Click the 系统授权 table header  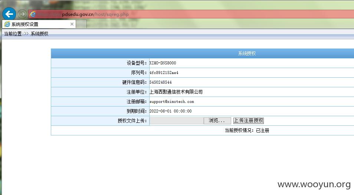(247, 53)
